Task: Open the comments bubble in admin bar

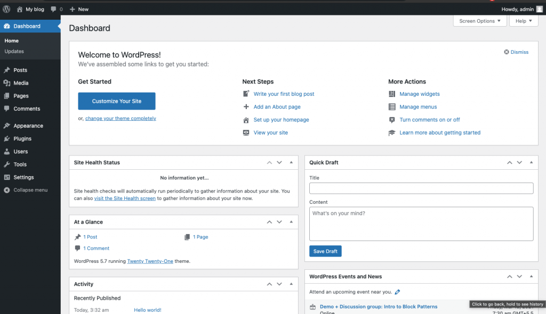Action: (x=53, y=10)
